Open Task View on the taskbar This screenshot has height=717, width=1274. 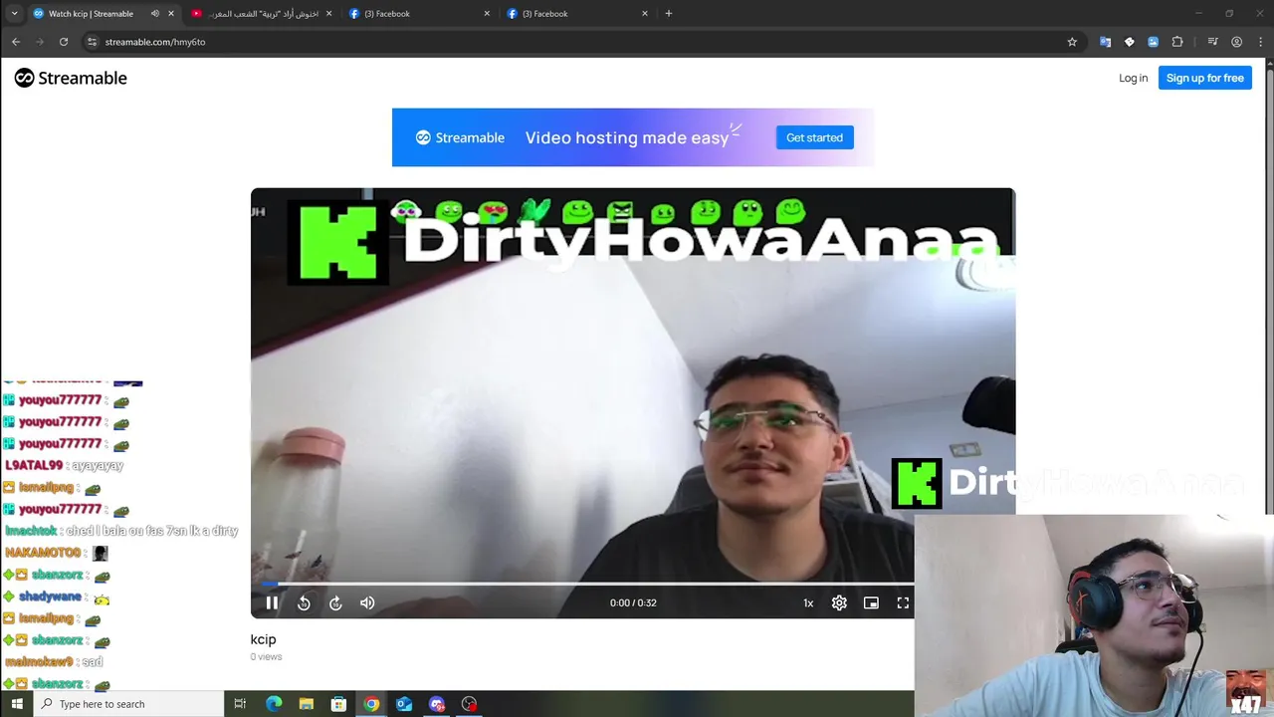[x=240, y=704]
